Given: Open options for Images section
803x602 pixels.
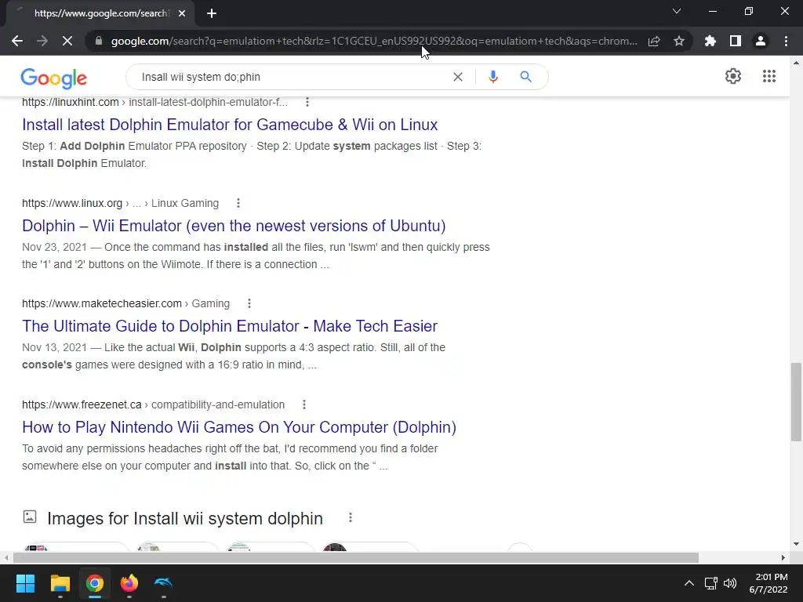Looking at the screenshot, I should pyautogui.click(x=351, y=517).
